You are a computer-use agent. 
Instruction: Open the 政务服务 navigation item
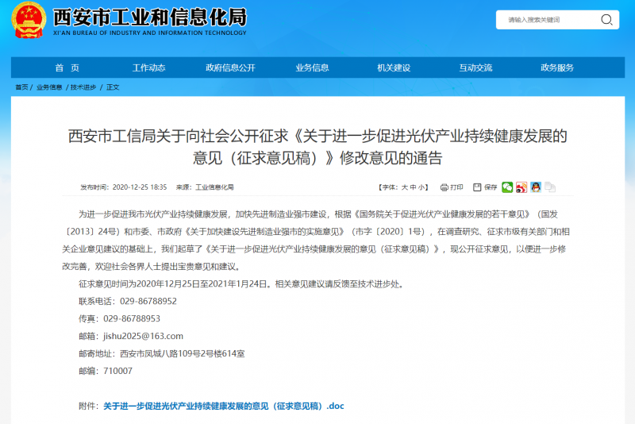557,68
